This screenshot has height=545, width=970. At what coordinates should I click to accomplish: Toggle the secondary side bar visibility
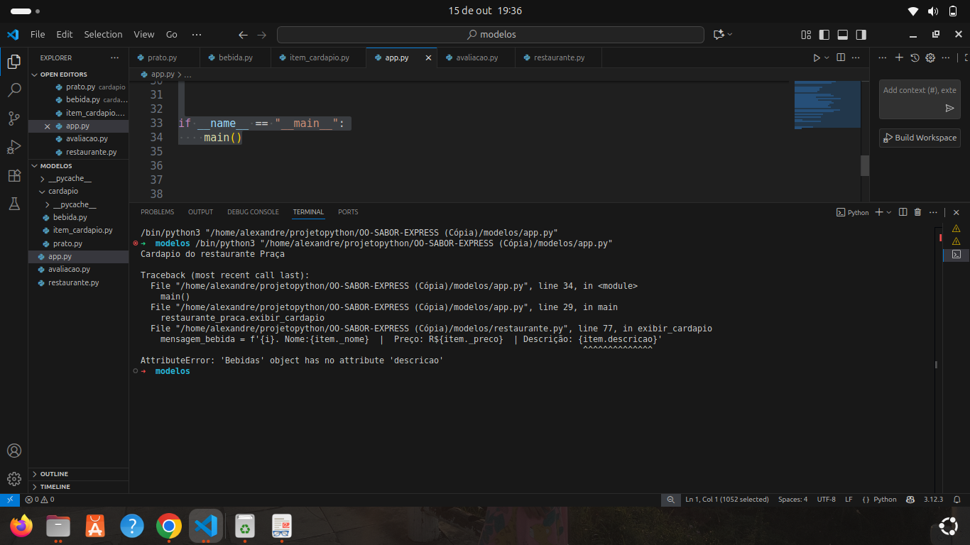coord(861,34)
